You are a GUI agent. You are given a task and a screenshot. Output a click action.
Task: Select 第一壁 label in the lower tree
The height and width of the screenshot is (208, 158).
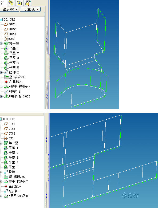(x=13, y=143)
